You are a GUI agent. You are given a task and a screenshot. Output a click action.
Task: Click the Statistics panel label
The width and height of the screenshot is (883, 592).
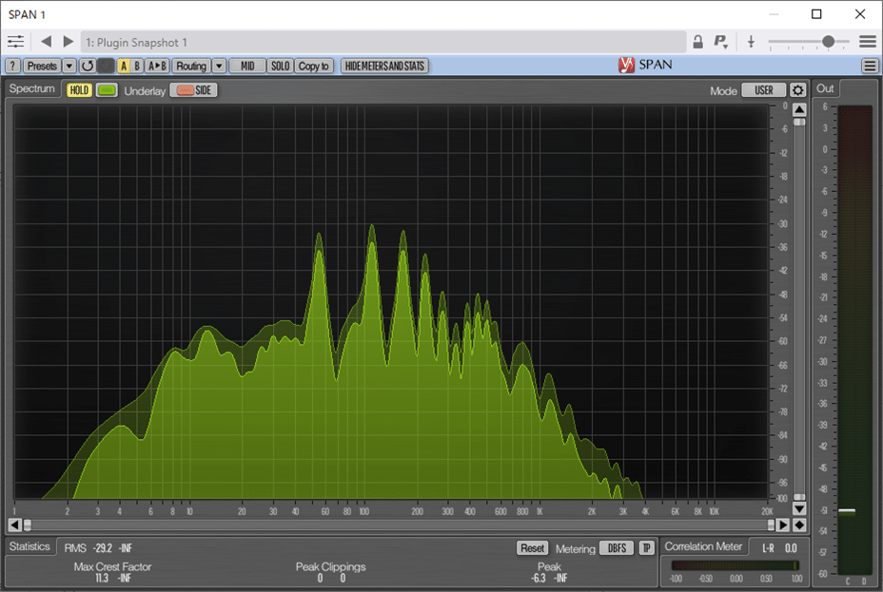[29, 546]
